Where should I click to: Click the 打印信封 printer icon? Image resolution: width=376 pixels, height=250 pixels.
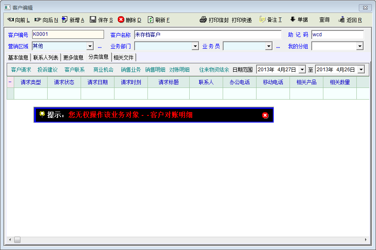(203, 20)
